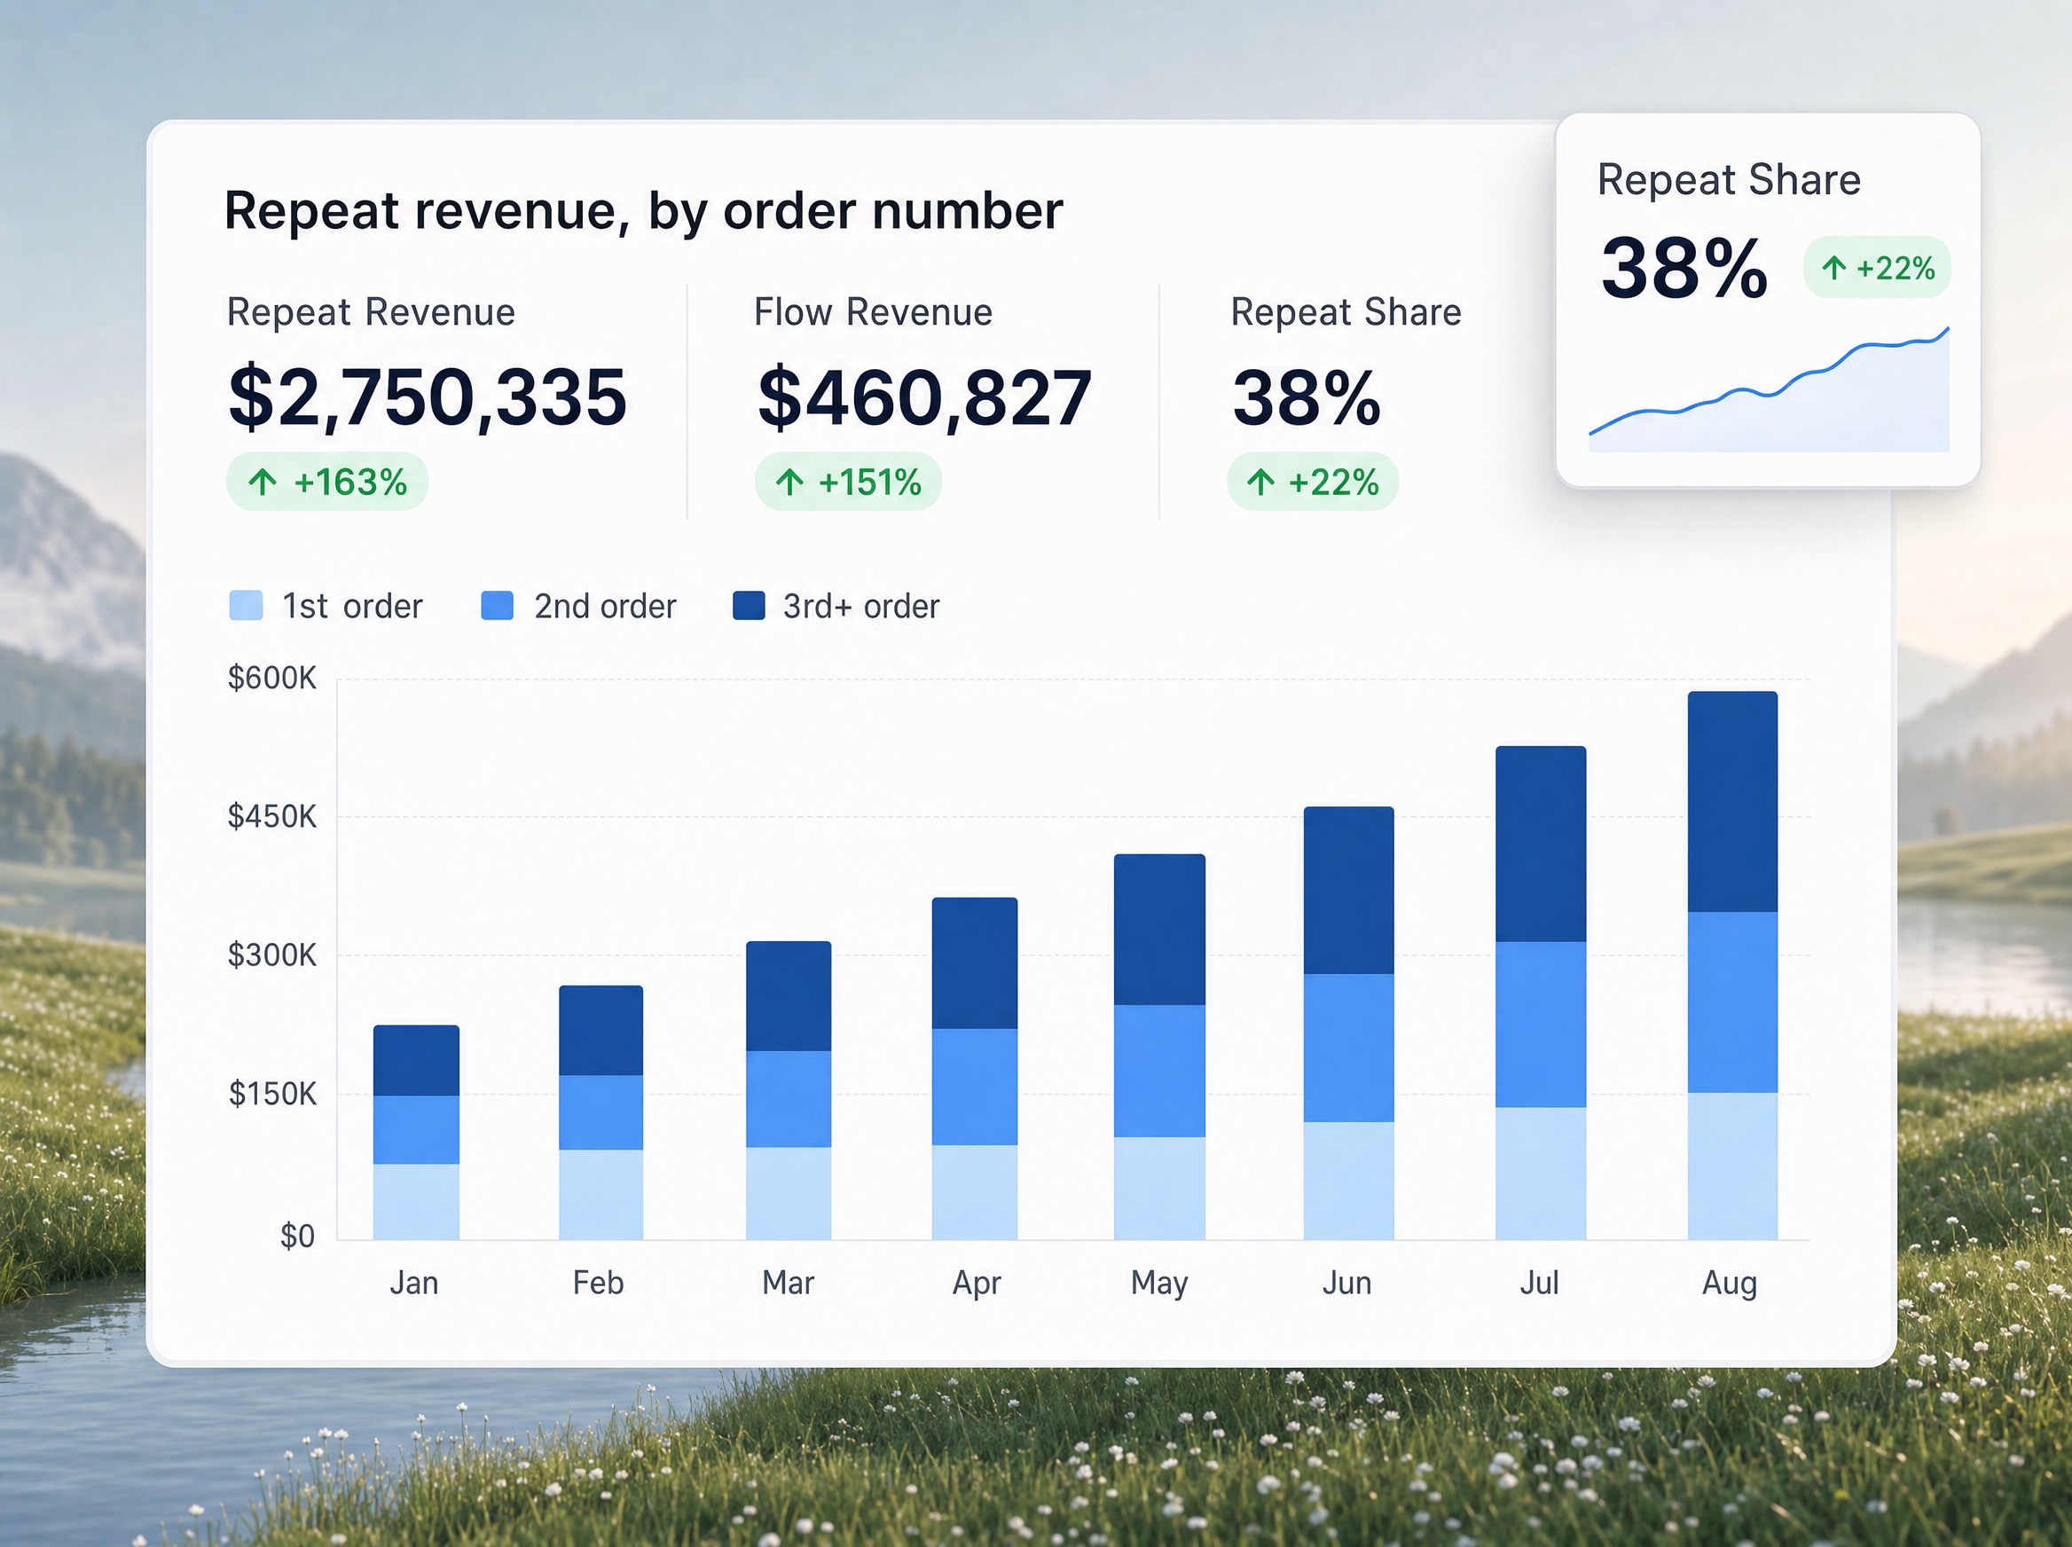
Task: Select the +163% growth badge
Action: [x=326, y=482]
